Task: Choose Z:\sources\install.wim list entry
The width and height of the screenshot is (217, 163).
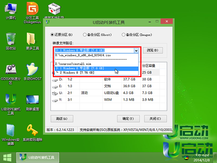Action: (x=97, y=64)
